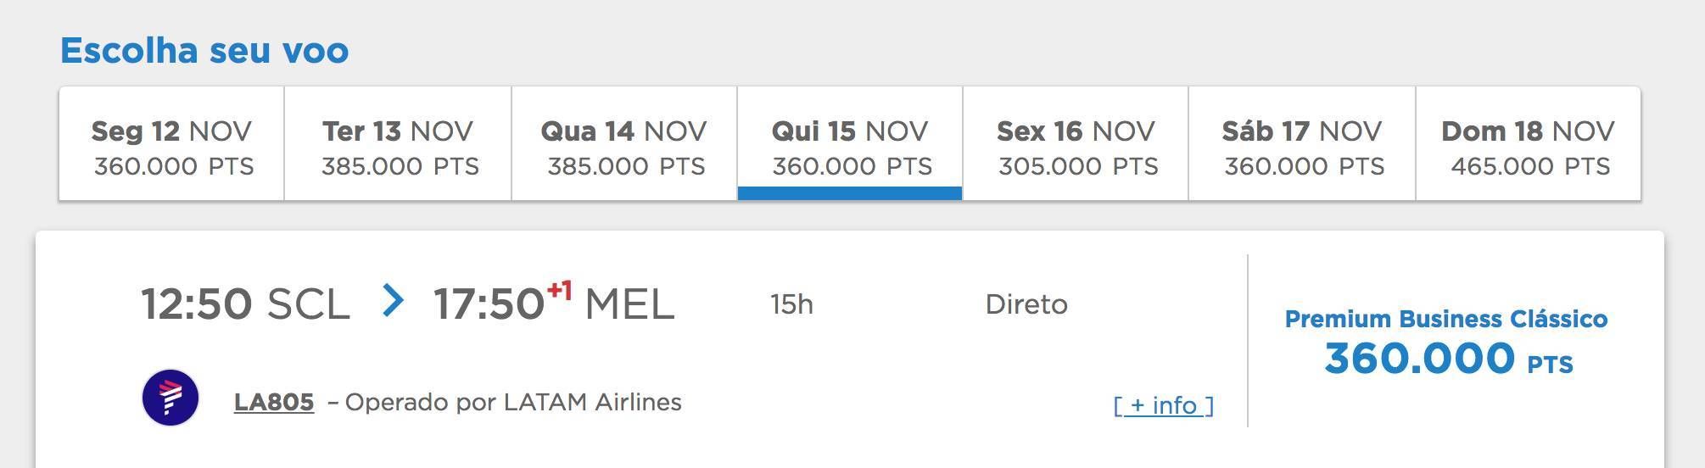This screenshot has width=1705, height=468.
Task: Click the LATAM Airlines logo icon
Action: (x=170, y=398)
